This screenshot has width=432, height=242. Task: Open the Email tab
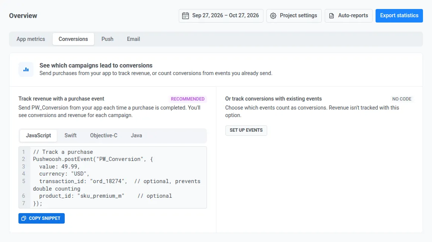(133, 39)
